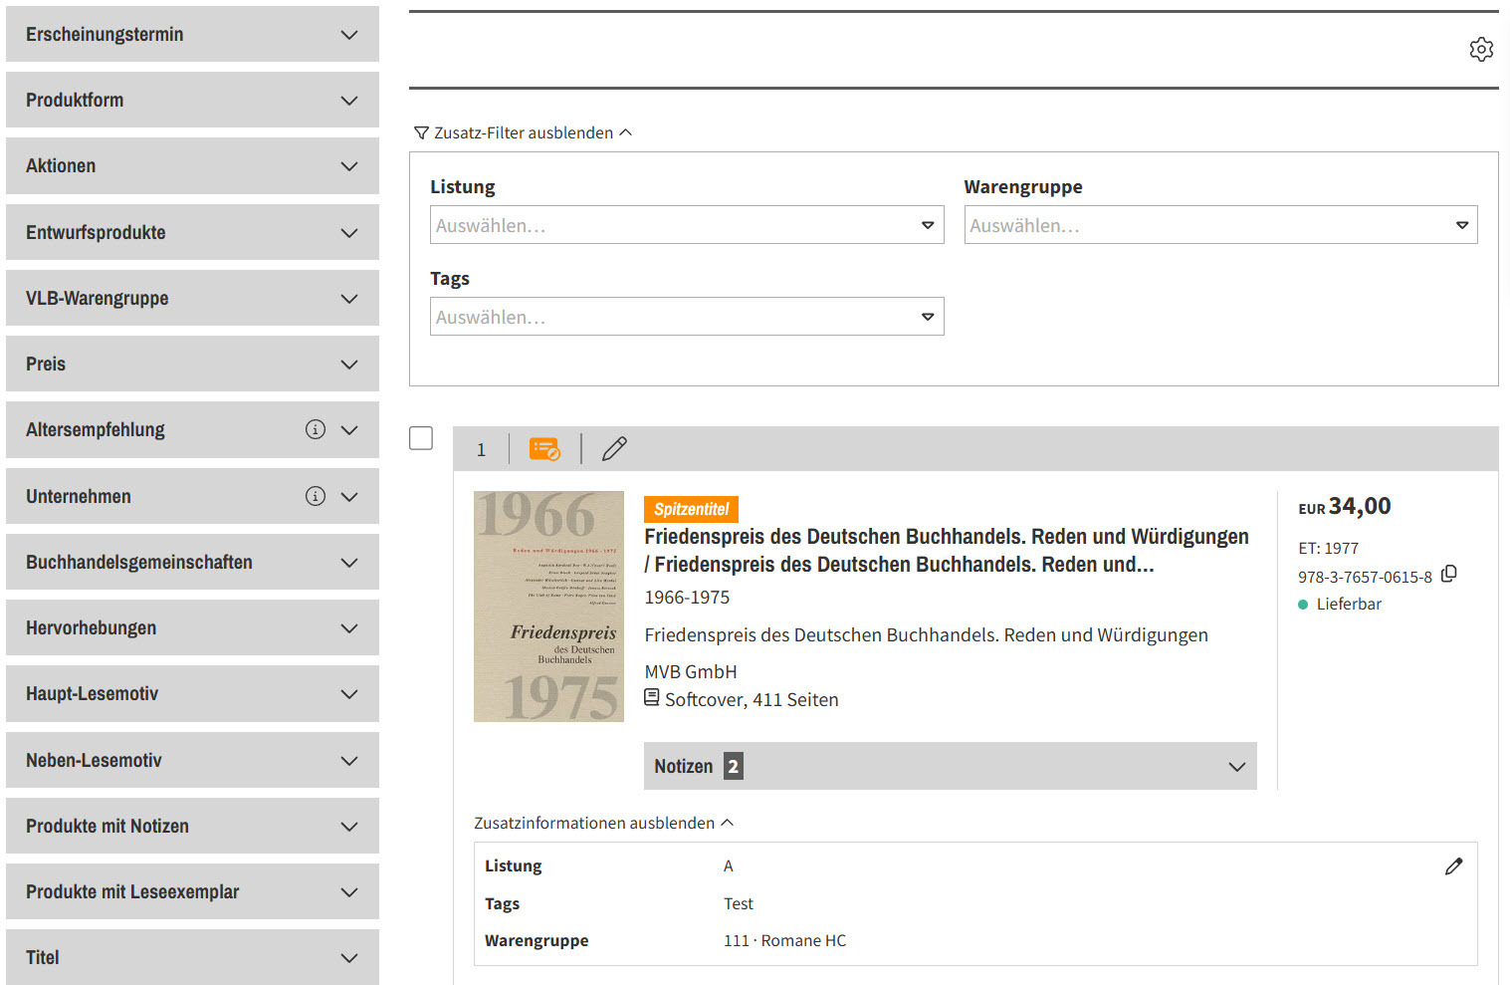Click the orange notes list icon
The image size is (1510, 985).
click(x=544, y=449)
